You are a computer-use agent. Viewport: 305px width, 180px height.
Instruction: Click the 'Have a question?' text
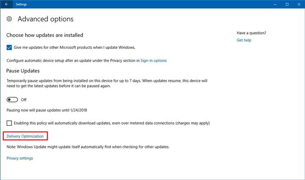(251, 33)
